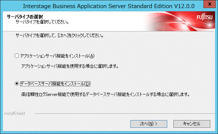This screenshot has height=134, width=218.
Task: Click the FUJITSU logo
Action: click(204, 17)
